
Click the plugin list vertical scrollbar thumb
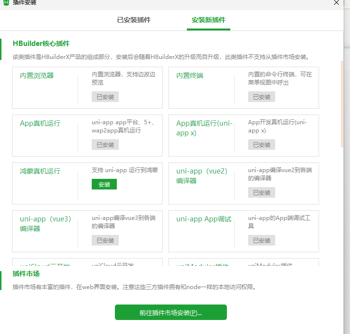342,104
